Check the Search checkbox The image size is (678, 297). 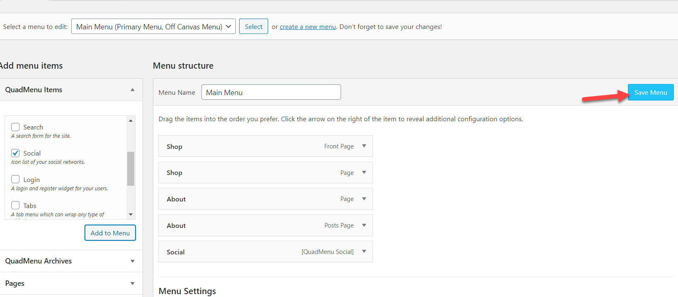point(15,127)
